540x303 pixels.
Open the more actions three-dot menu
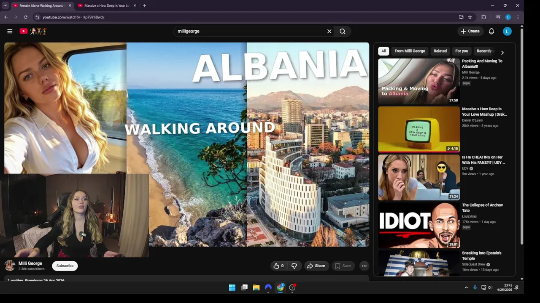(364, 266)
